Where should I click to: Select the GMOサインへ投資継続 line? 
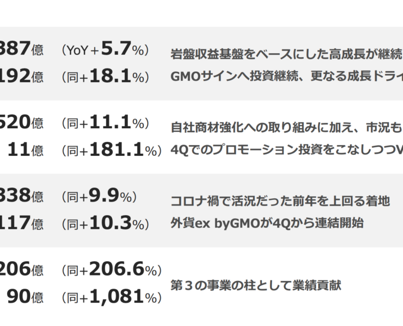[x=286, y=77]
